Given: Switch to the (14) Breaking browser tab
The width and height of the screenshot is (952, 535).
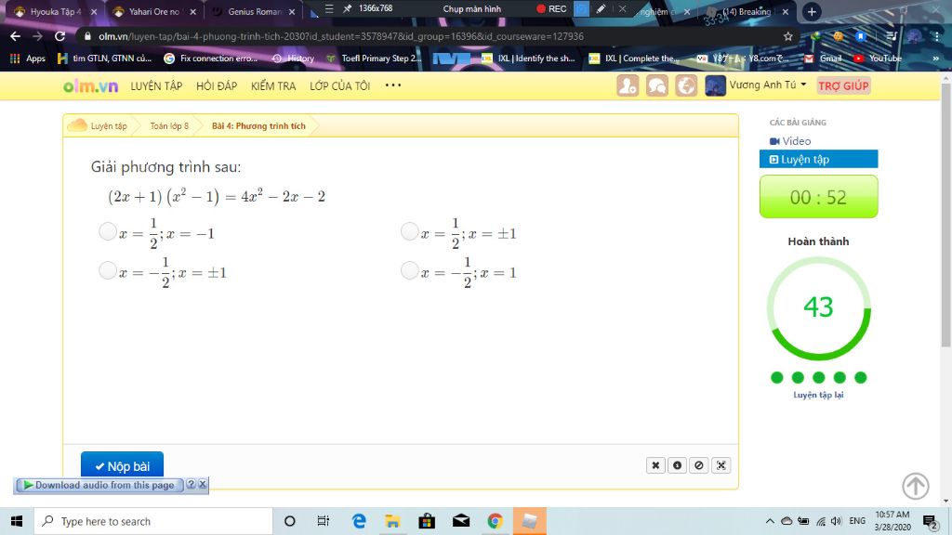Looking at the screenshot, I should point(746,11).
